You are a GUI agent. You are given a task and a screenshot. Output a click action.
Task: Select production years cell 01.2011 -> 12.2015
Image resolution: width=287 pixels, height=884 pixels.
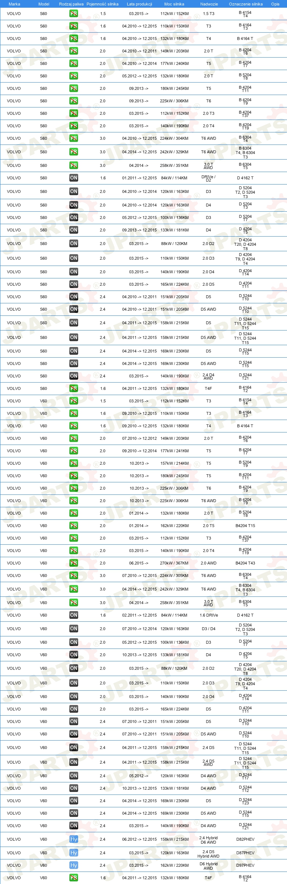coord(139,178)
